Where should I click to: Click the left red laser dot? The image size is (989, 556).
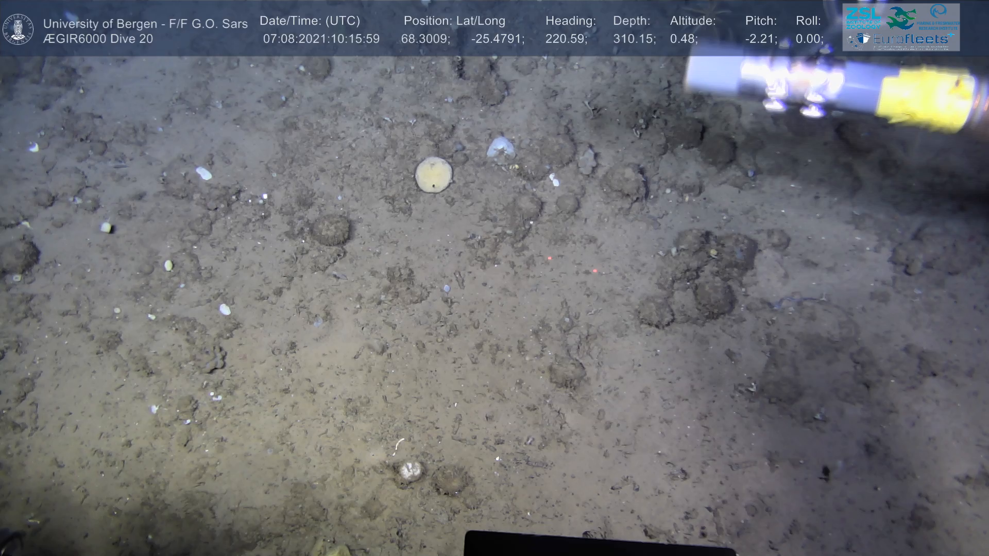point(550,258)
